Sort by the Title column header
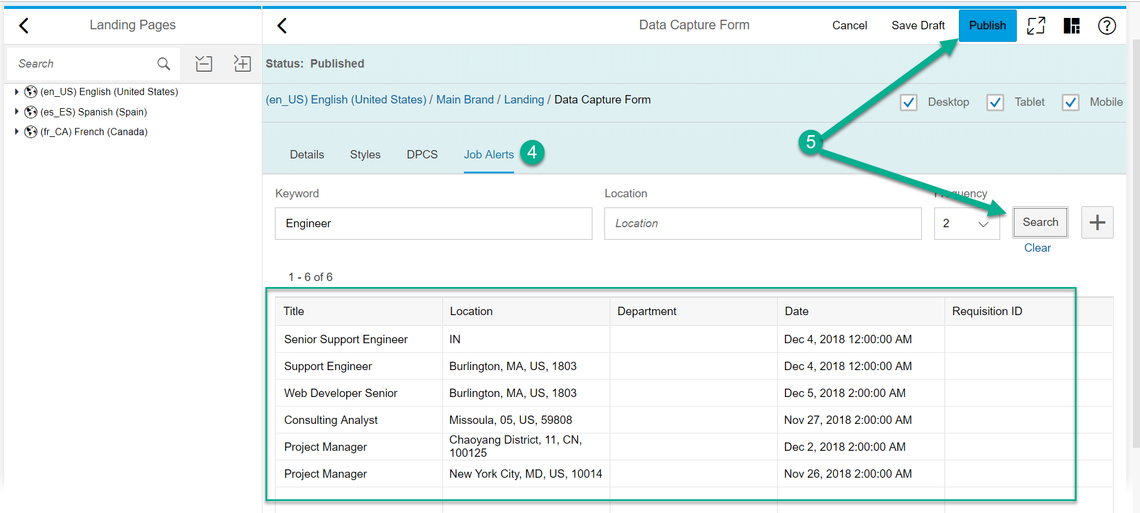The height and width of the screenshot is (513, 1140). tap(359, 312)
